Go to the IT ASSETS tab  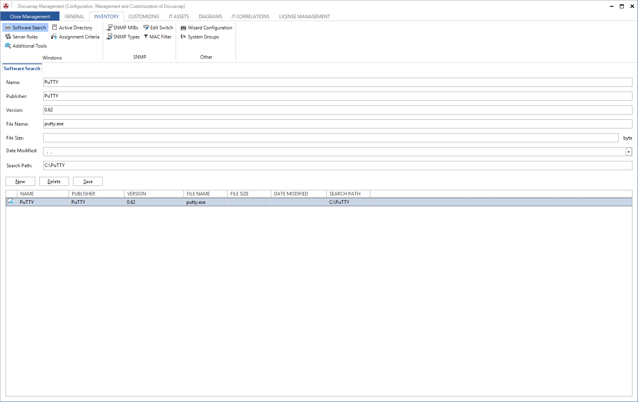coord(179,16)
